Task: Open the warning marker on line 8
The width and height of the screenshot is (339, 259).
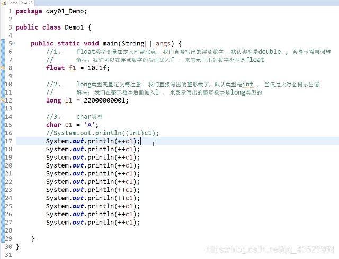Action: coord(3,68)
